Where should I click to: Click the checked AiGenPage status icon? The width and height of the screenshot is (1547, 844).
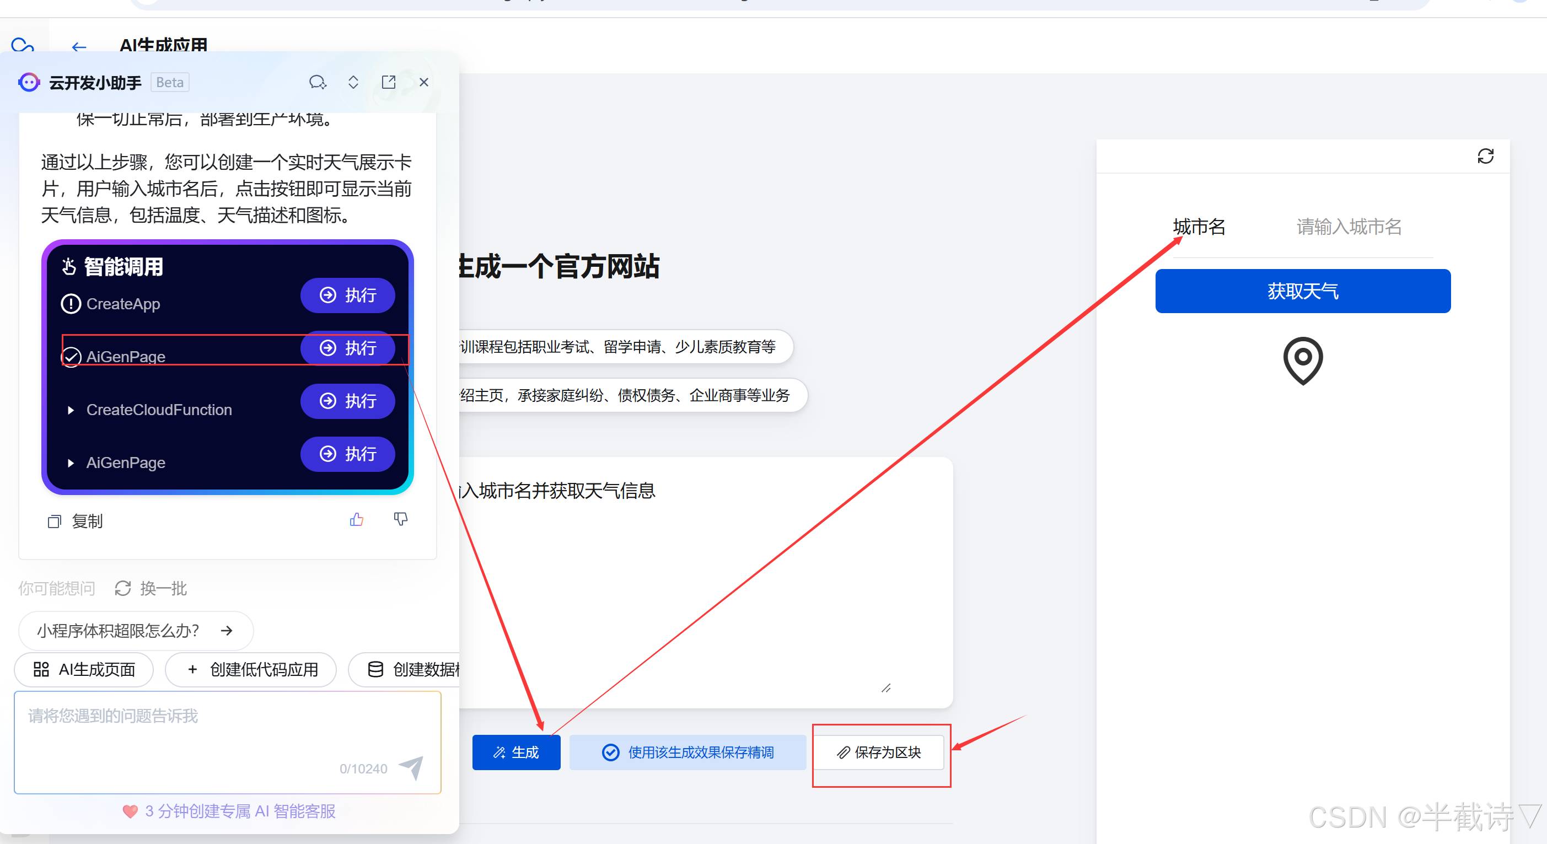[71, 357]
